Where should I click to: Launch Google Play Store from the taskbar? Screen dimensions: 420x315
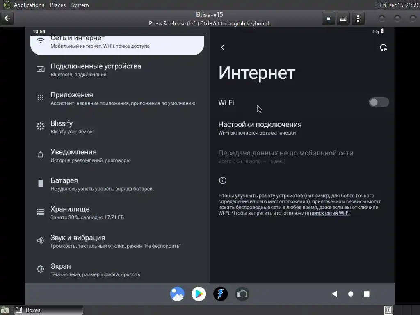199,294
